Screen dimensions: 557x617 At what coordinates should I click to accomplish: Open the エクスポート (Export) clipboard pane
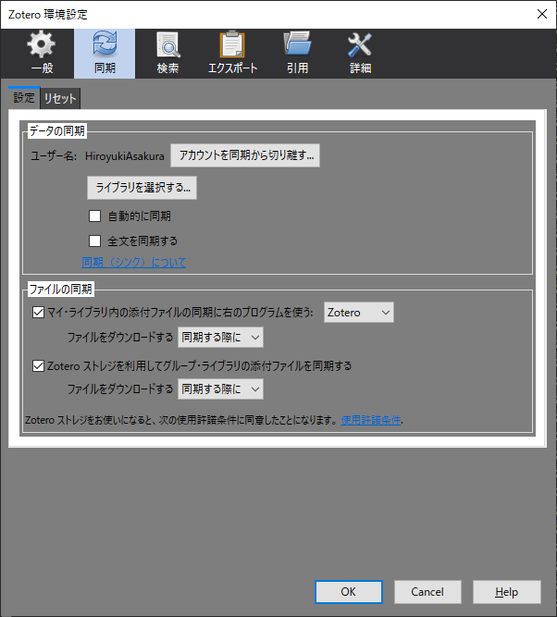coord(232,53)
